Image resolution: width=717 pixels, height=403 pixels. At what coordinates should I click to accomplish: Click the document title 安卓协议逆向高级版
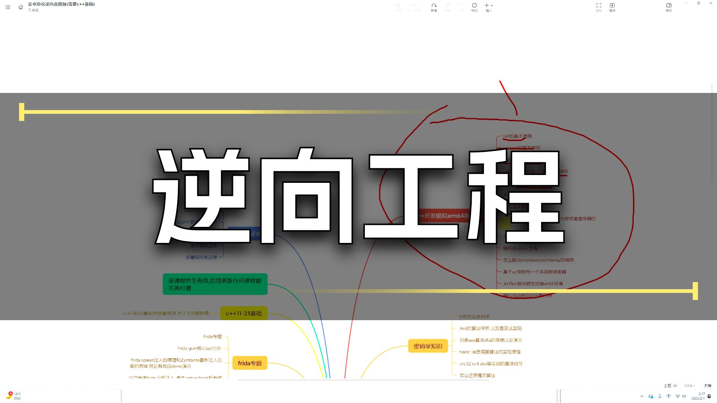tap(61, 4)
